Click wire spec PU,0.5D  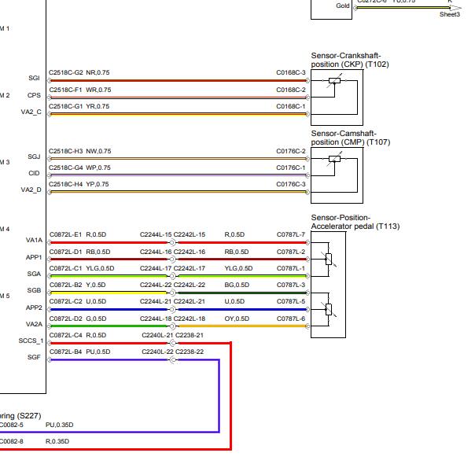tap(98, 352)
